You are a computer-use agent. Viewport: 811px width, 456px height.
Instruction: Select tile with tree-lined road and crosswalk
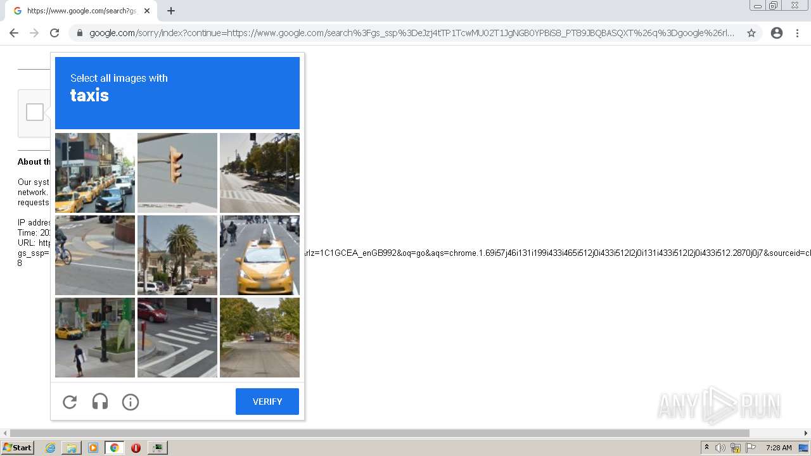260,173
